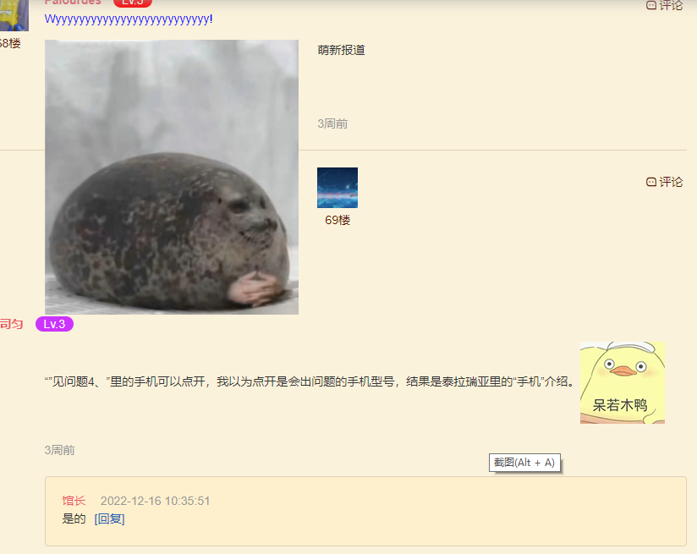The width and height of the screenshot is (697, 554).
Task: Click the purple Lv.3 level badge
Action: [x=54, y=324]
